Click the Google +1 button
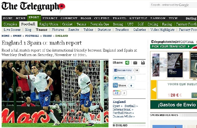The height and width of the screenshot is (128, 197). [117, 93]
